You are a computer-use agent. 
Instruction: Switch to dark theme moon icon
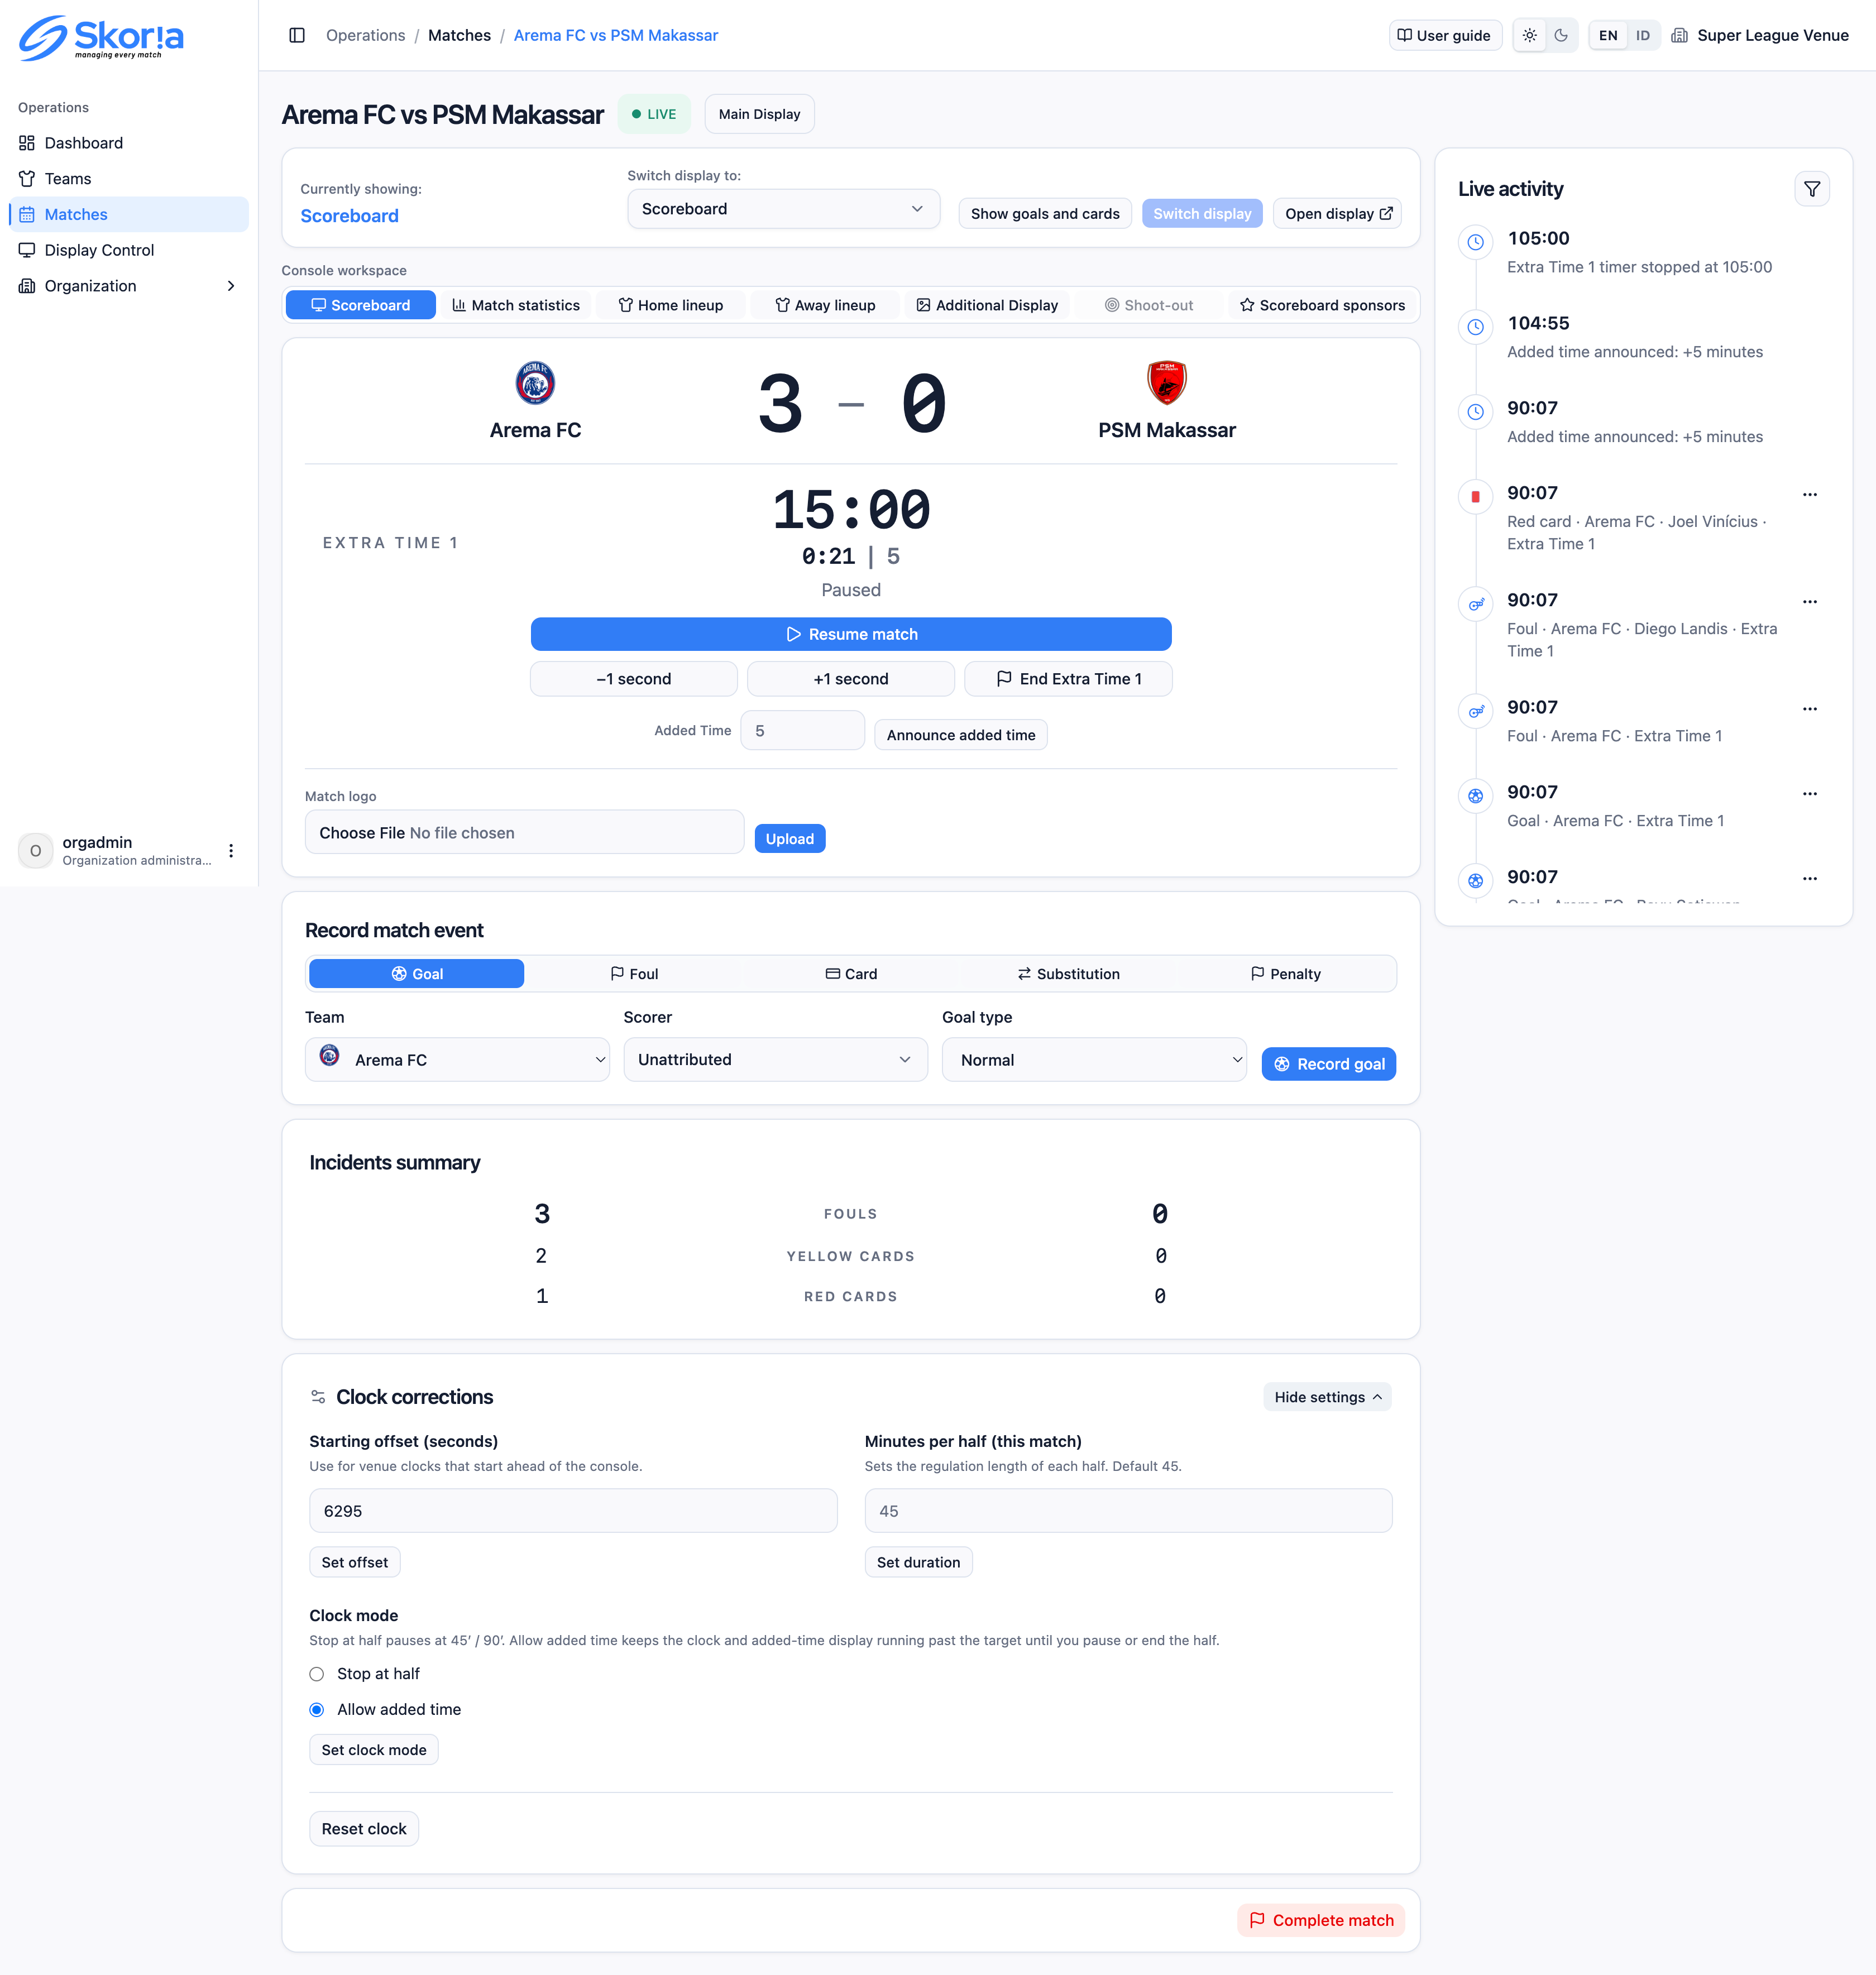[1560, 35]
